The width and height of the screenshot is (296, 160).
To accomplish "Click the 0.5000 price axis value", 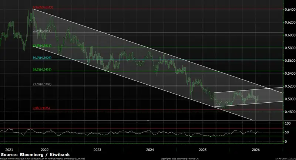I will tap(290, 99).
